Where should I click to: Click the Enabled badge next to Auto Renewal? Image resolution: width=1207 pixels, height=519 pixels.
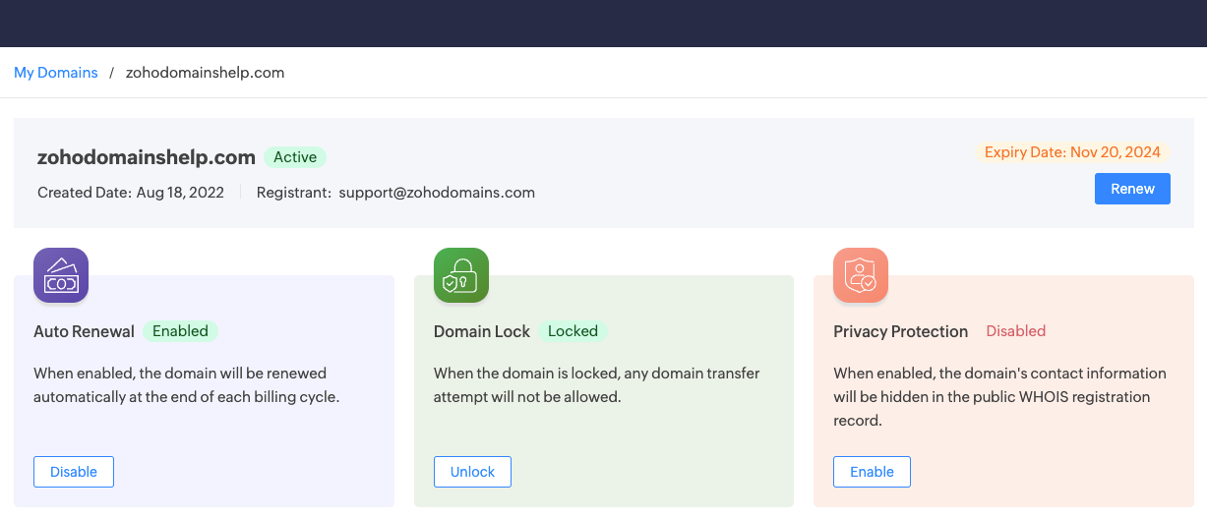tap(180, 331)
